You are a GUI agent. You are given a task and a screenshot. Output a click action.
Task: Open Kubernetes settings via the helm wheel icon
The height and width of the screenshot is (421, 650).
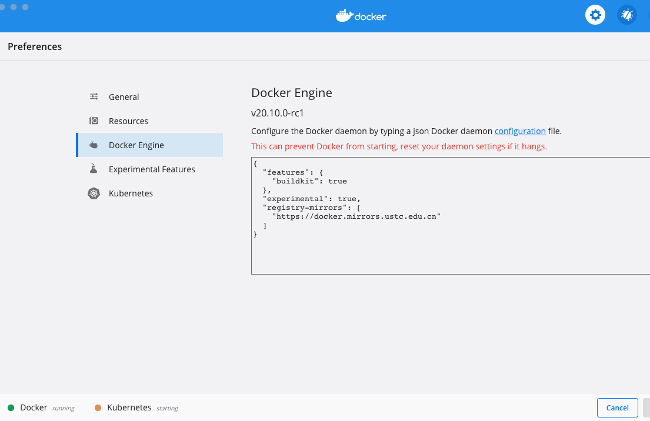(94, 193)
